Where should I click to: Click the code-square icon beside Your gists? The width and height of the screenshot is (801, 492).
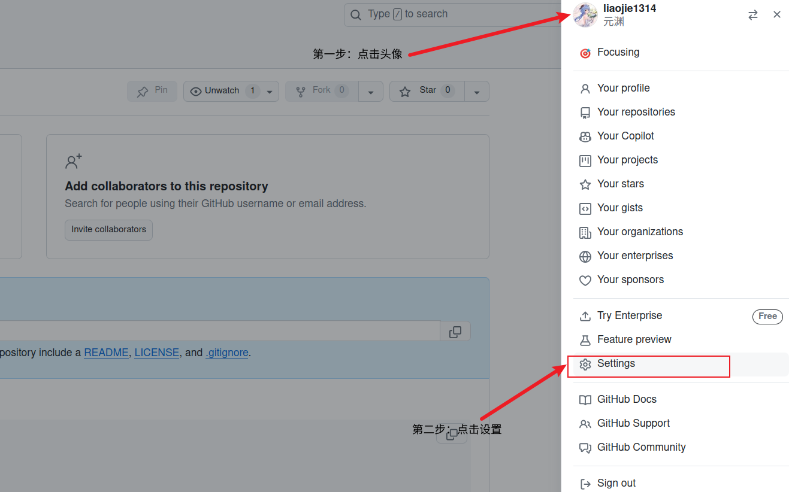[x=585, y=209]
